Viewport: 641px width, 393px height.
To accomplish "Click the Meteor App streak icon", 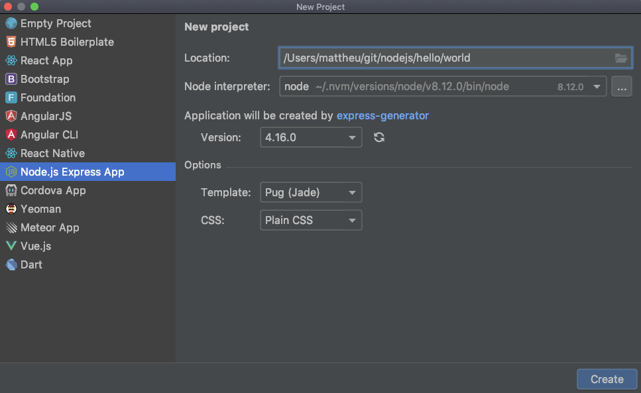I will tap(11, 227).
